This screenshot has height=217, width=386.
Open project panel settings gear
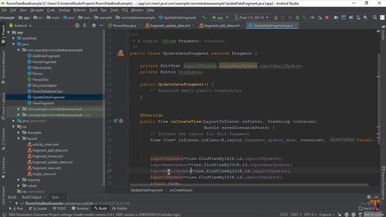pyautogui.click(x=94, y=25)
